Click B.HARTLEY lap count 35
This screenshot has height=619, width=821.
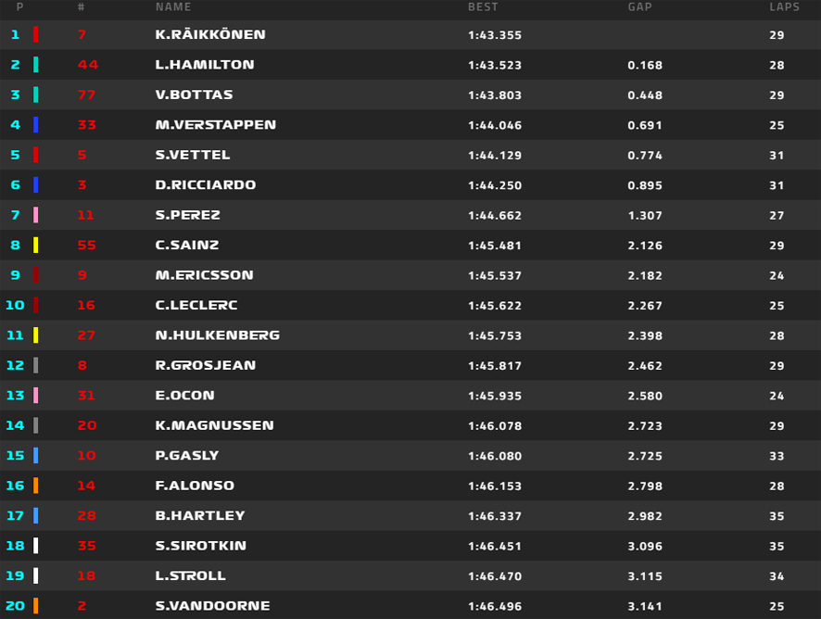click(x=777, y=516)
